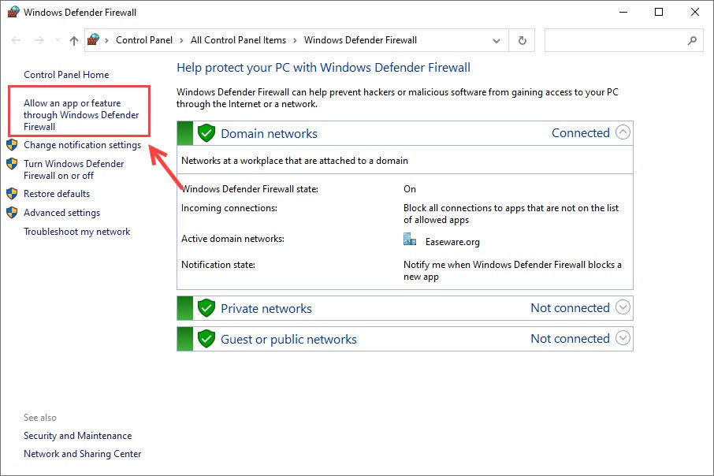Click the page heading Help protect your PC
714x476 pixels.
click(x=323, y=68)
